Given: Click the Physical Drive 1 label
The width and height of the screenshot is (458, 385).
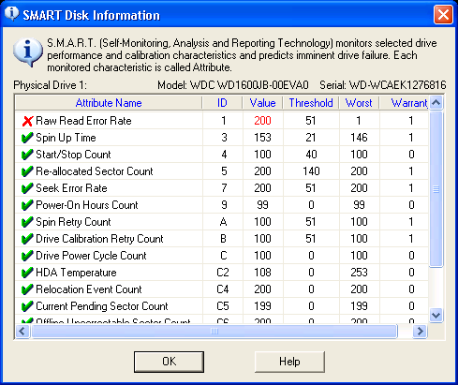Looking at the screenshot, I should click(51, 85).
